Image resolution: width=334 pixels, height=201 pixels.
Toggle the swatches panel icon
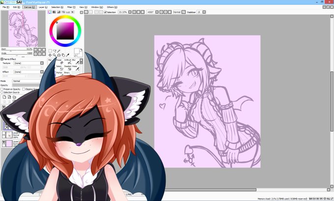[68, 12]
